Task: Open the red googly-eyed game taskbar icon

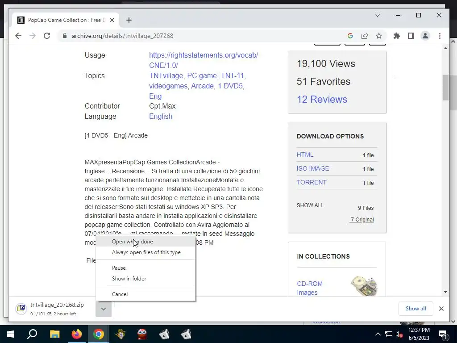Action: (x=142, y=334)
